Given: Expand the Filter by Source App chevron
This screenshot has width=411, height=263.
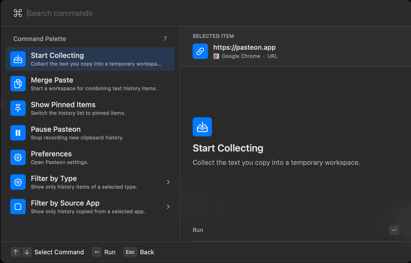Looking at the screenshot, I should [x=168, y=207].
